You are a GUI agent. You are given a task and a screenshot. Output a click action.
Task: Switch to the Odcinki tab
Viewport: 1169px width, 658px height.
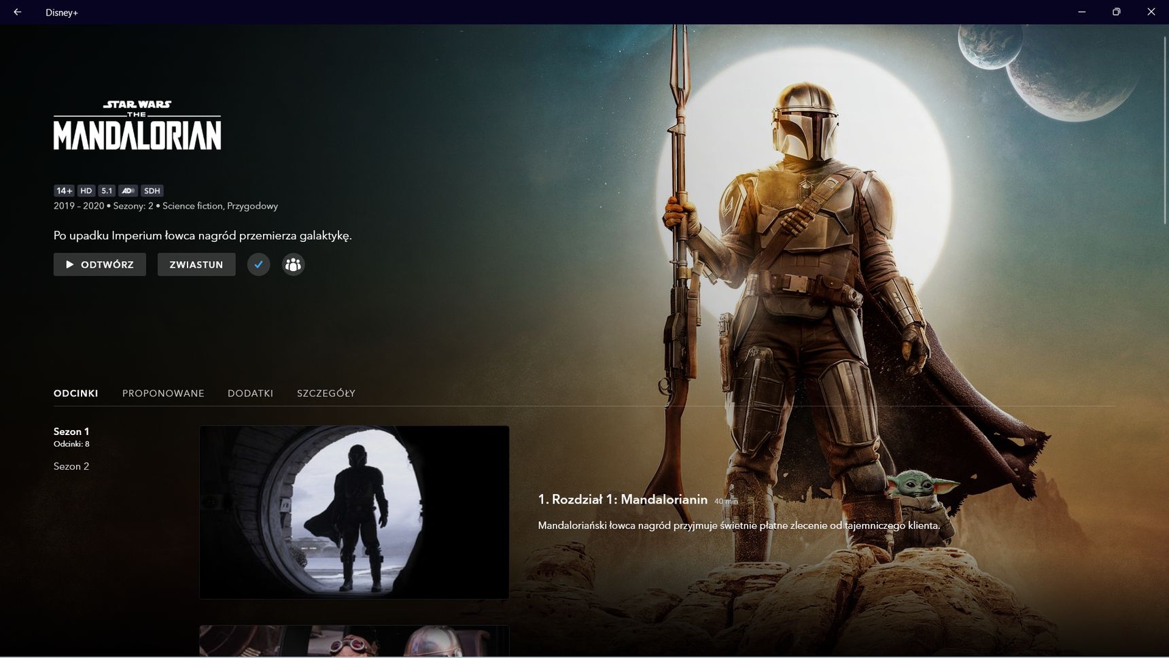76,393
